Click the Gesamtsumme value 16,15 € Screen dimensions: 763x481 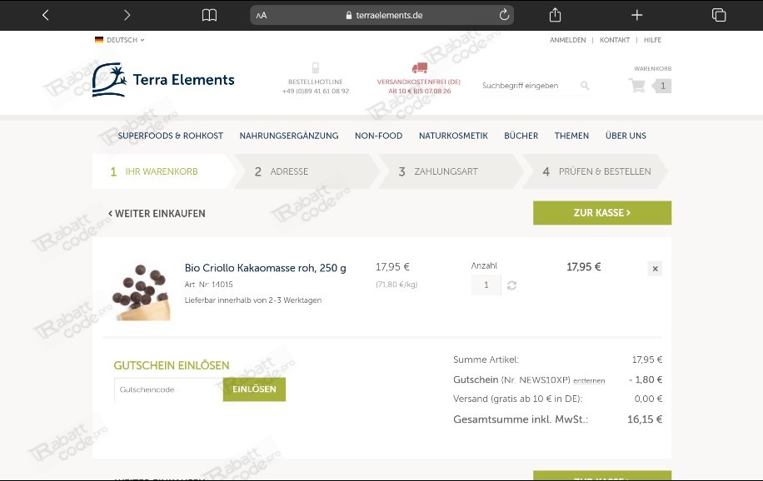coord(644,419)
